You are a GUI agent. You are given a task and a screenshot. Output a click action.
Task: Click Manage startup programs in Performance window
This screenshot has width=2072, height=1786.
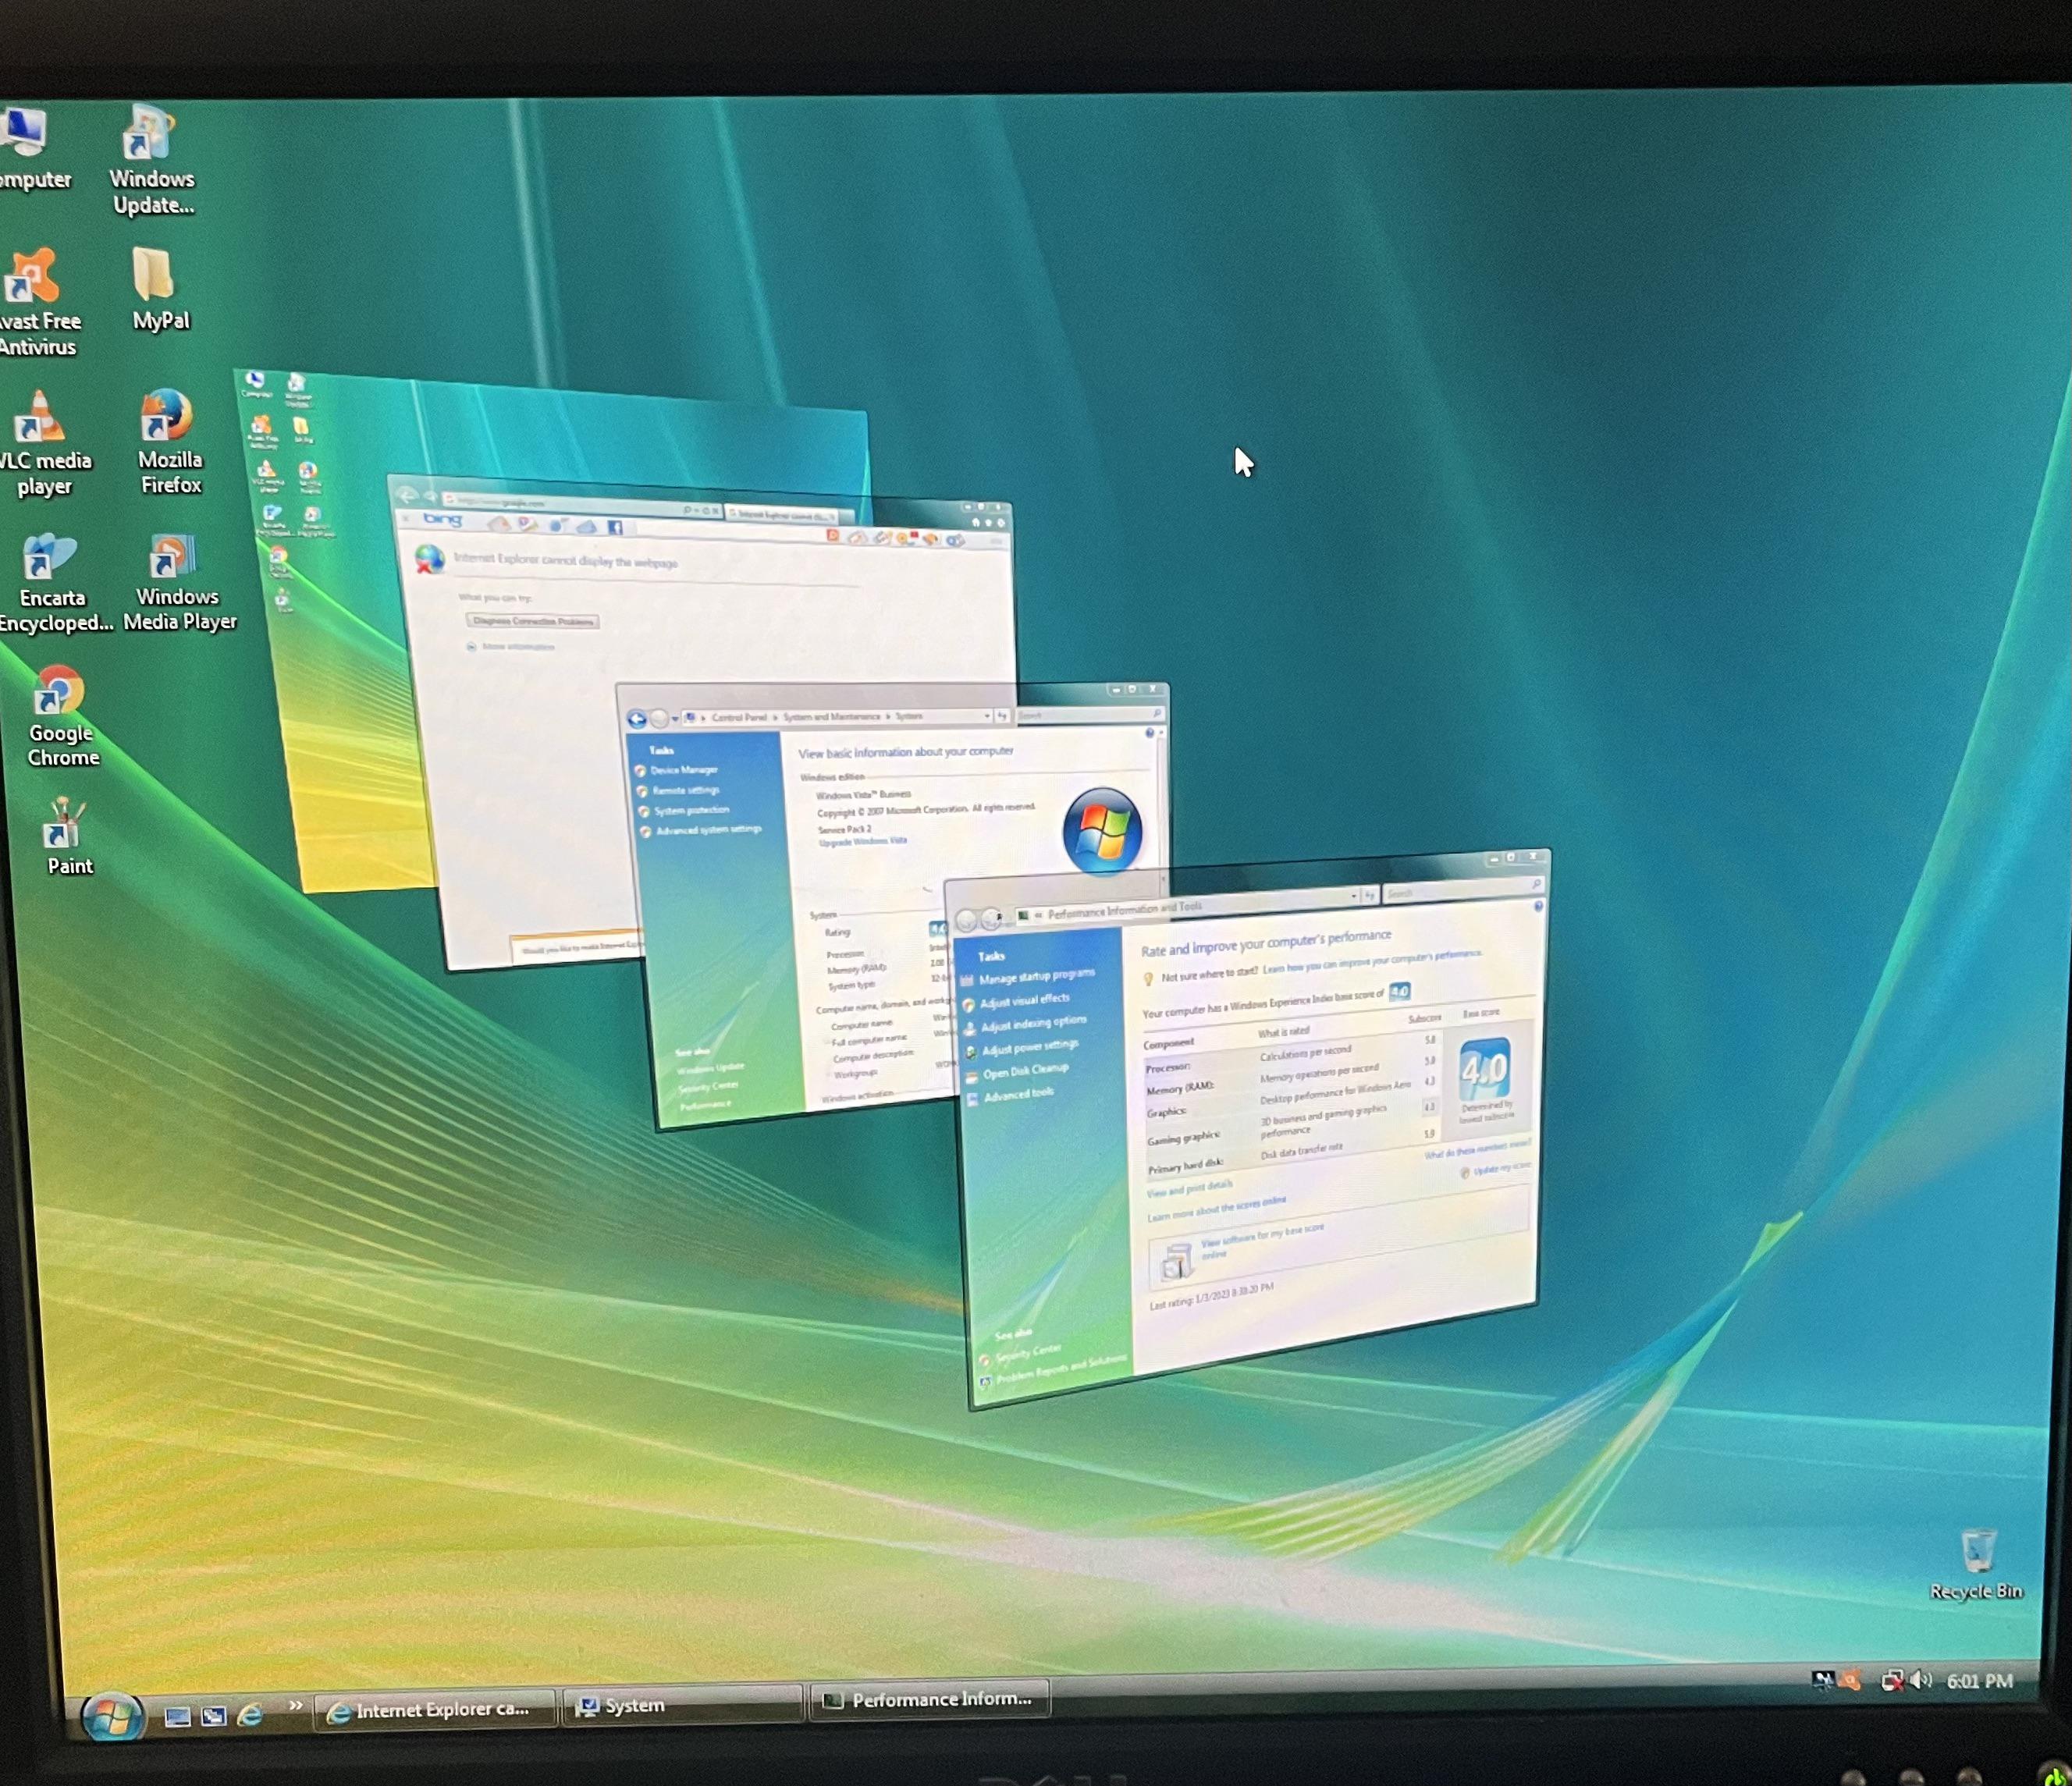(x=1036, y=975)
